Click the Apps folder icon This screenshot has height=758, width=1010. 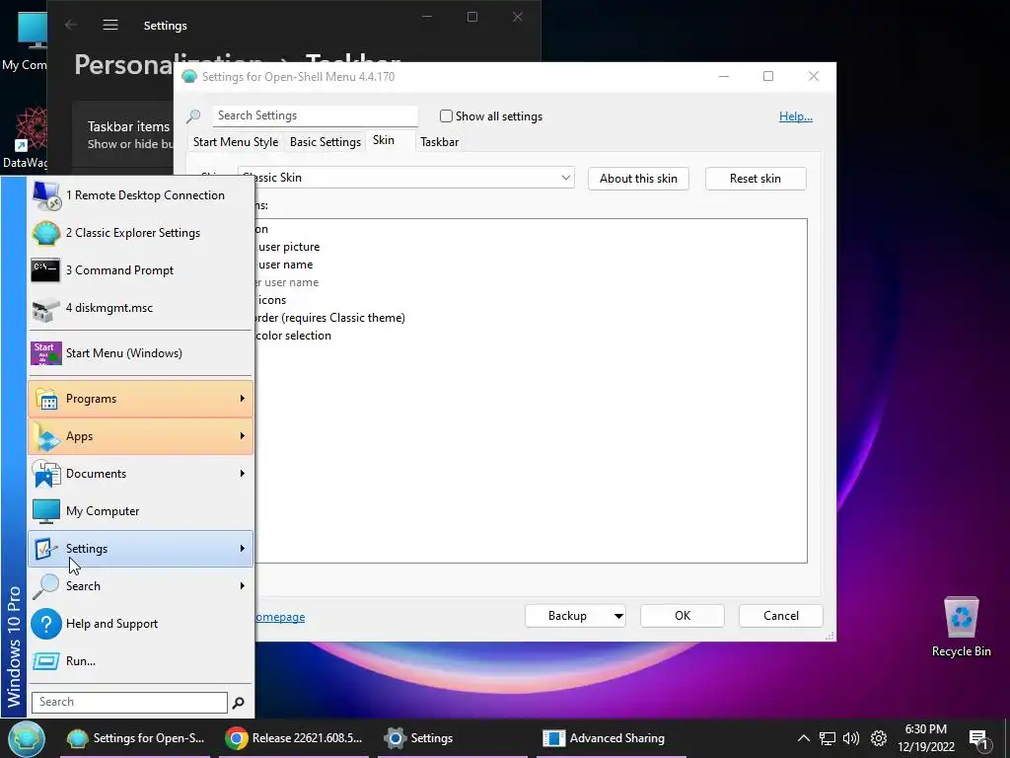46,436
